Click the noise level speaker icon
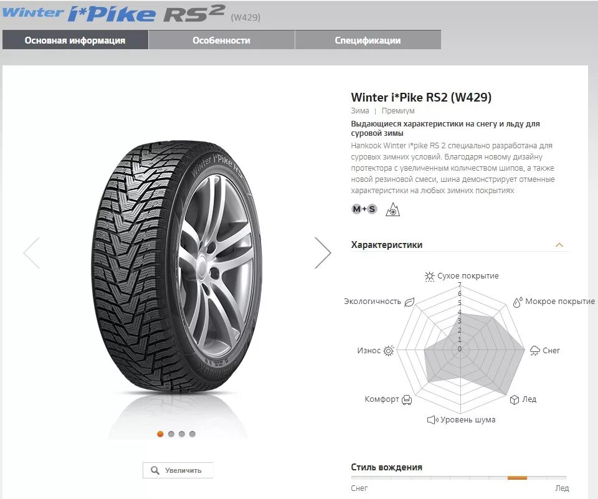598x499 pixels. click(432, 420)
